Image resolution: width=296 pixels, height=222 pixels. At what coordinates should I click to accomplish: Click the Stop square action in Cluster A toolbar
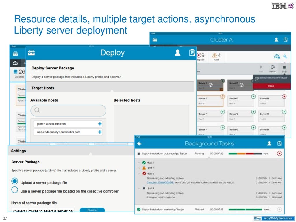[x=284, y=69]
